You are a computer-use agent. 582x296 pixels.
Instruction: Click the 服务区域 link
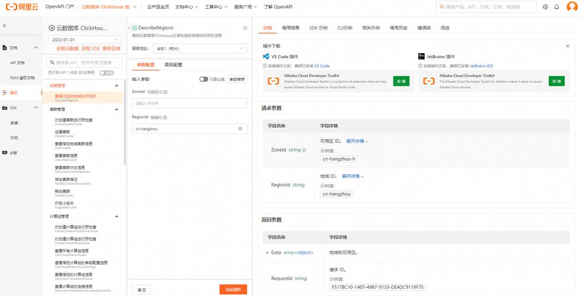click(x=112, y=49)
